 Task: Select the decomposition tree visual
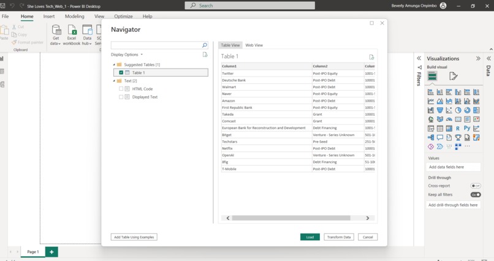click(x=431, y=138)
